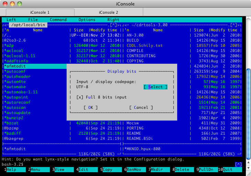Sort left panel by Modify time
Viewport: 251px width, 176px height.
[104, 30]
